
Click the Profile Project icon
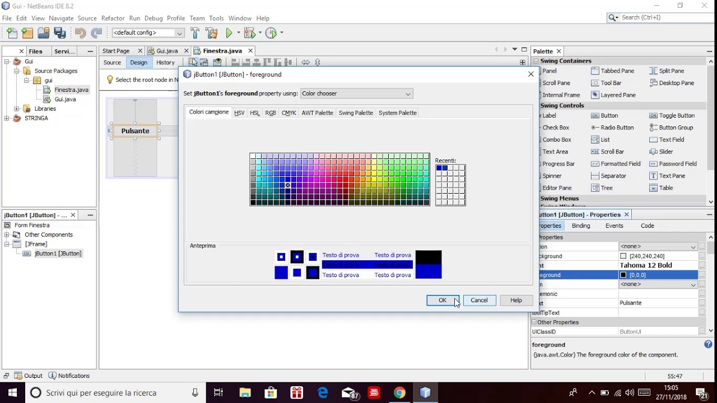pyautogui.click(x=271, y=33)
